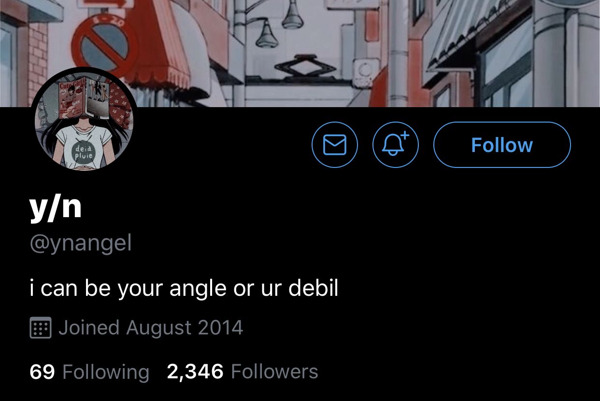Click the @ynangel handle text
600x401 pixels.
[x=81, y=243]
